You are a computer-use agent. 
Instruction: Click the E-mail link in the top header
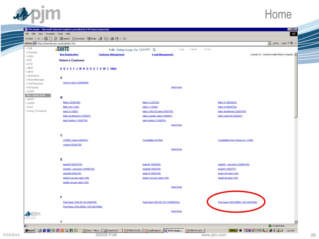(207, 49)
